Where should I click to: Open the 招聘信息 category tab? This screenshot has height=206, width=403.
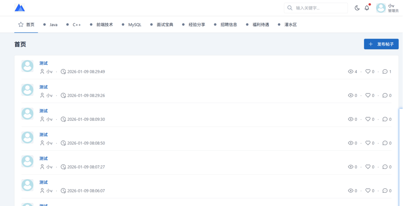click(225, 25)
